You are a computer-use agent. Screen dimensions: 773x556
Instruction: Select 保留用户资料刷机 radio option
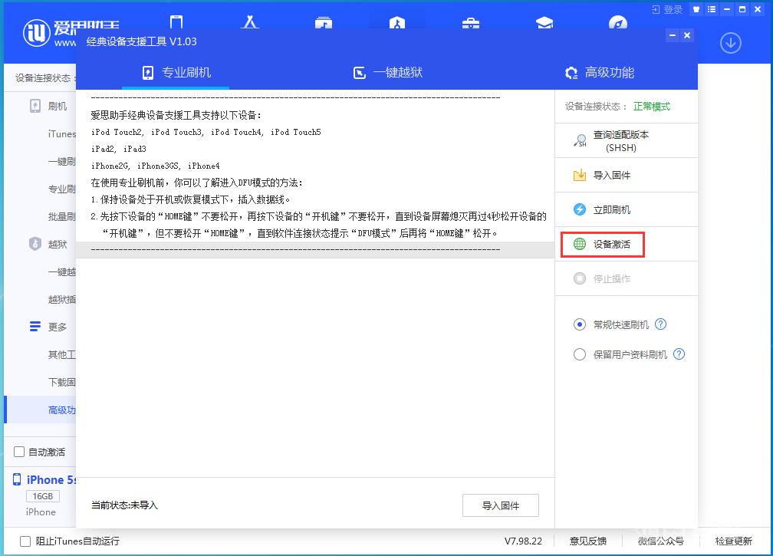tap(580, 354)
